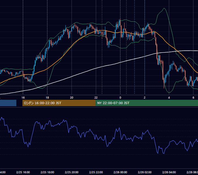Click the blue session bar before London
198x175 pixels.
click(8, 103)
